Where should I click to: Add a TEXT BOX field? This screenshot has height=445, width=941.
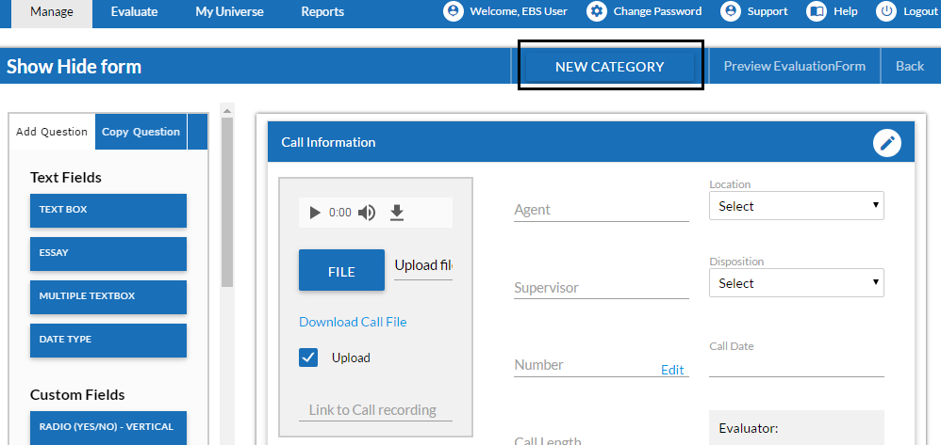[x=108, y=210]
